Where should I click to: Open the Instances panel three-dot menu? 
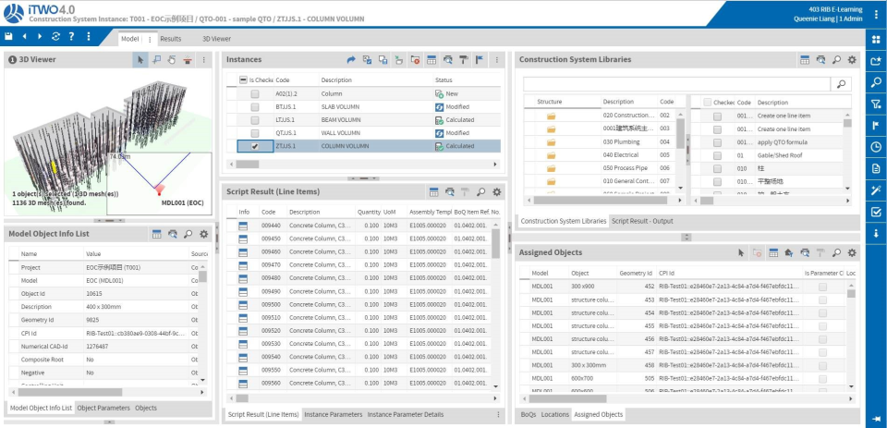[497, 60]
